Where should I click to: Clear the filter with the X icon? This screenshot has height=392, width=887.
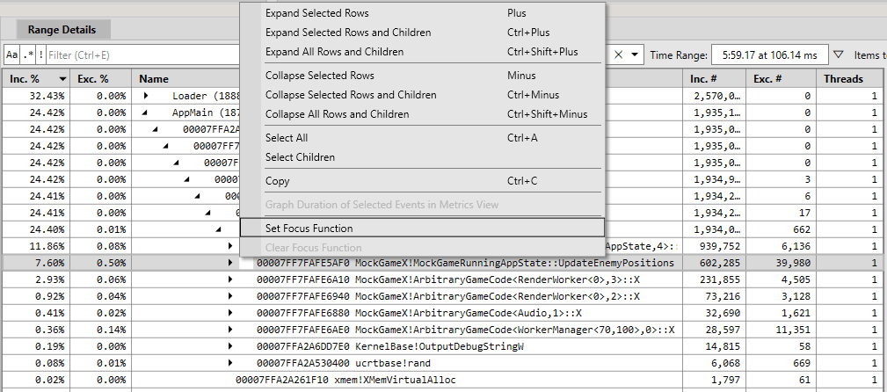[x=618, y=54]
